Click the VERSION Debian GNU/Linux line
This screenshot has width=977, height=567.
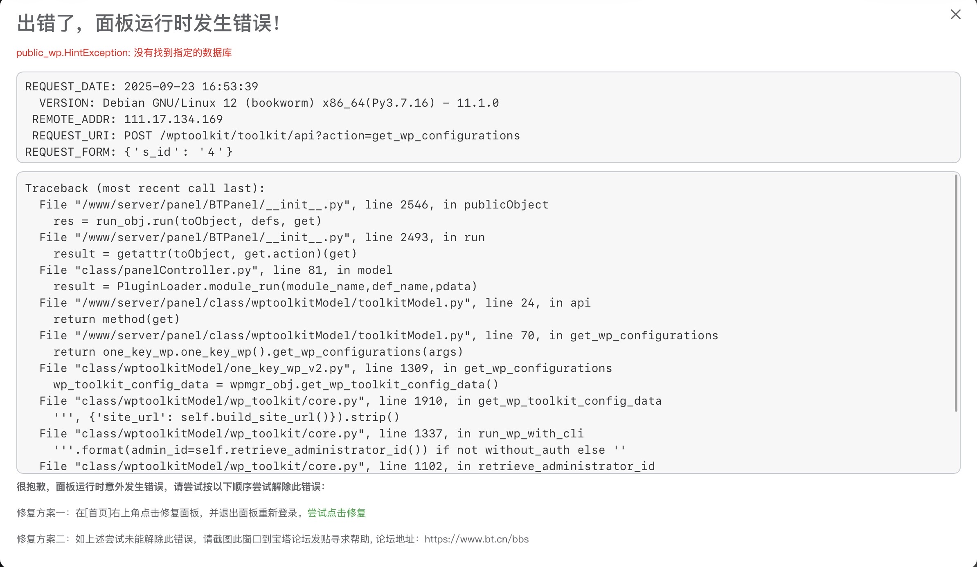(x=269, y=103)
